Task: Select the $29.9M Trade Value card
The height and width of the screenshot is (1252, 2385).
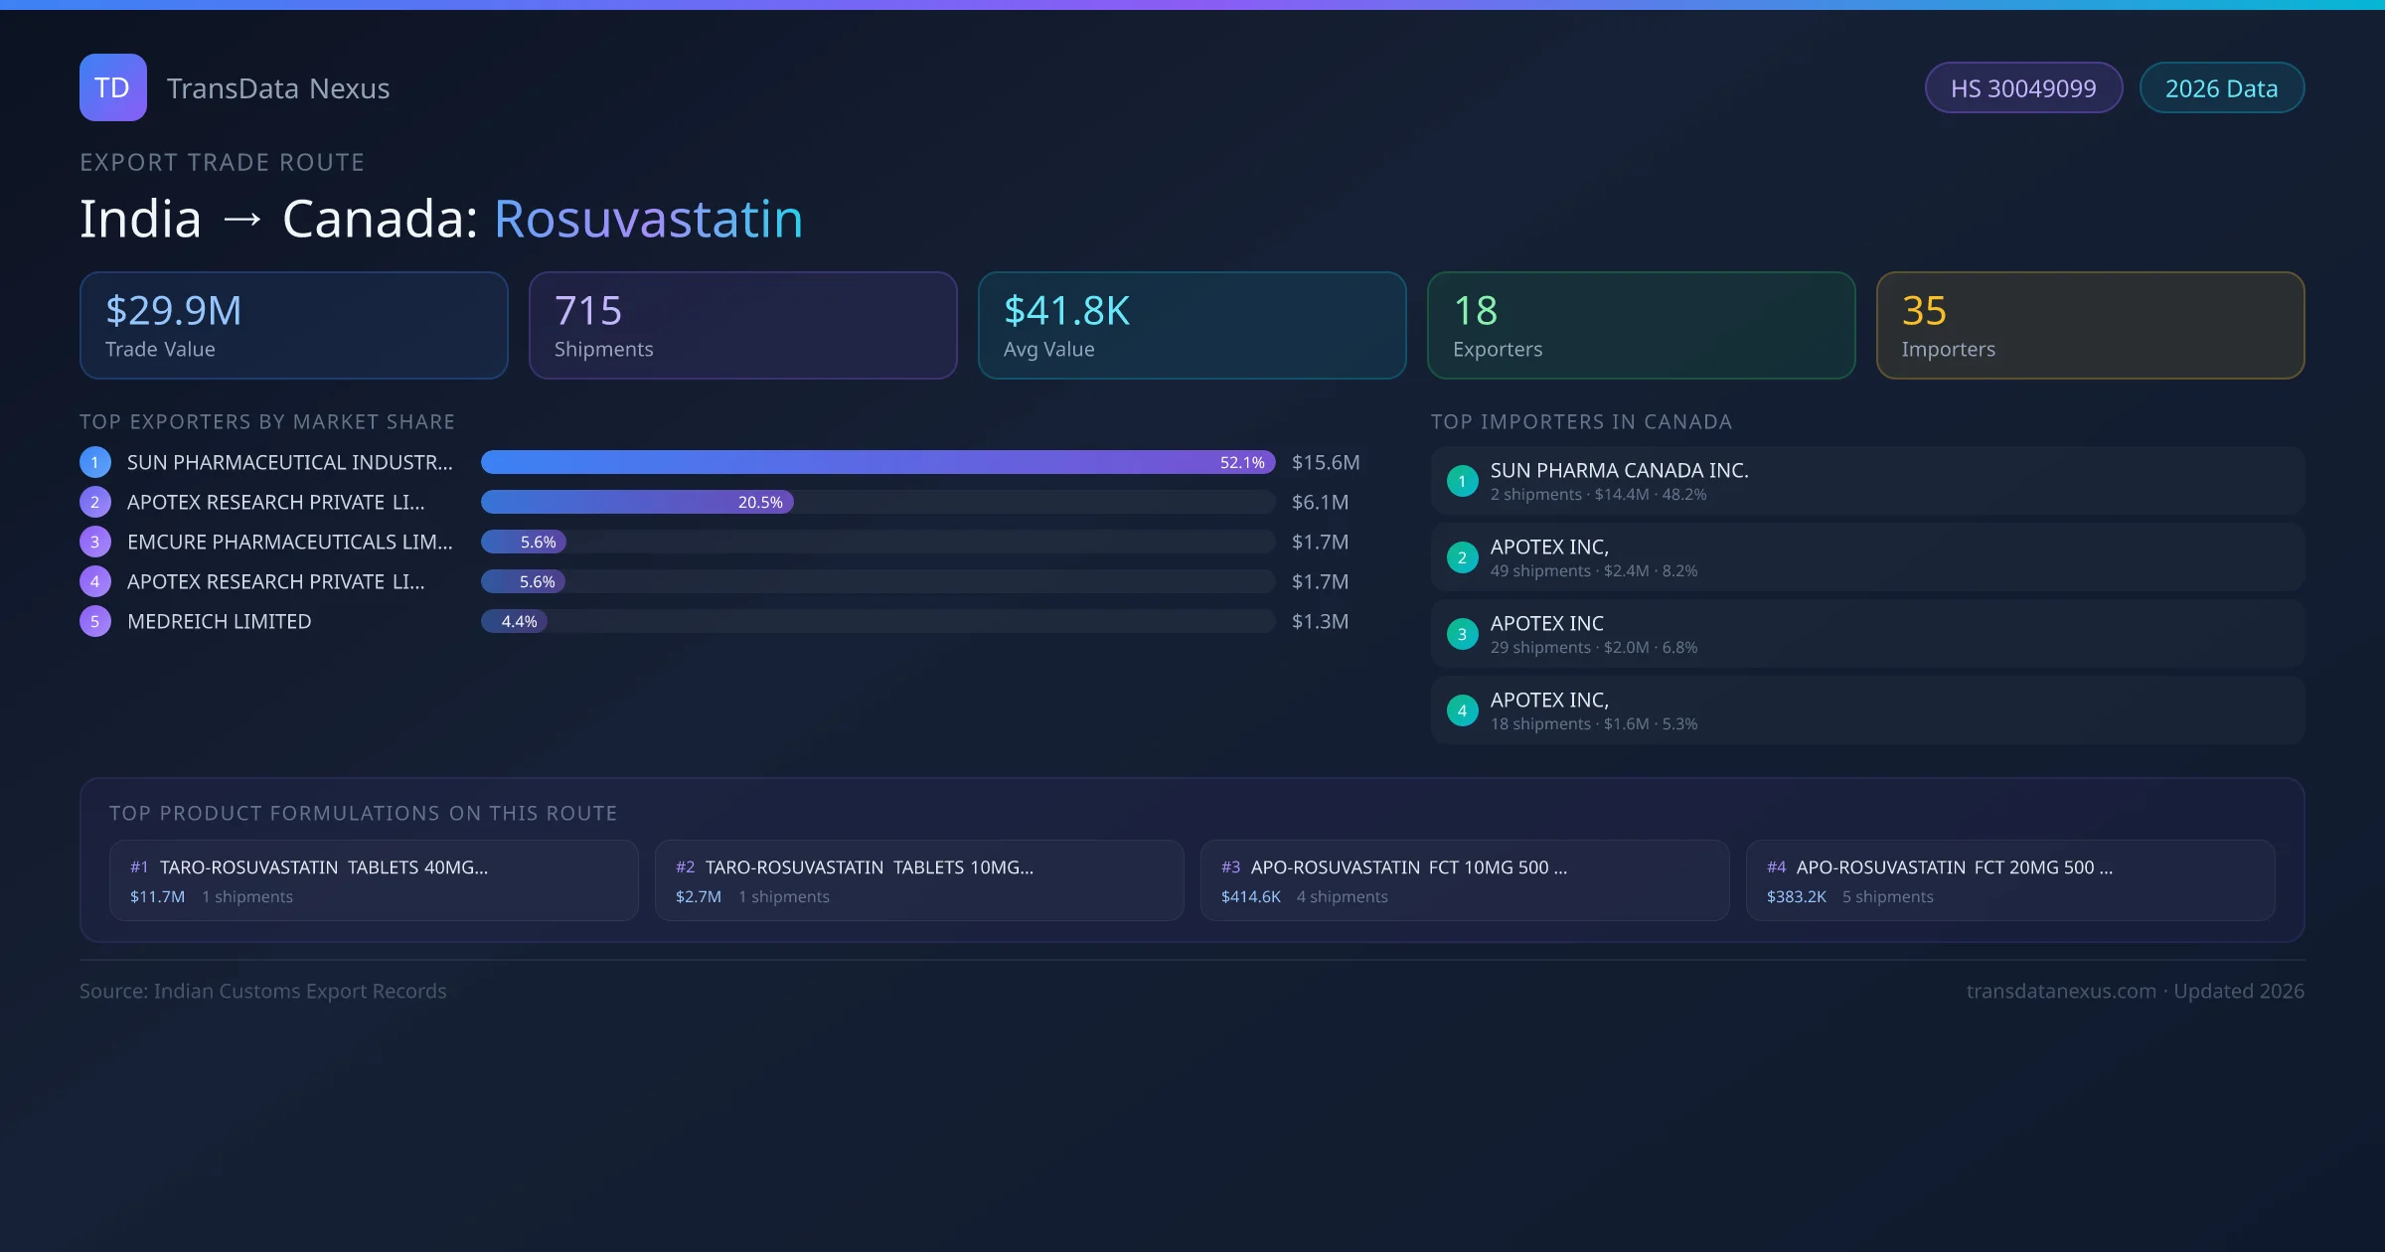Action: click(x=293, y=326)
